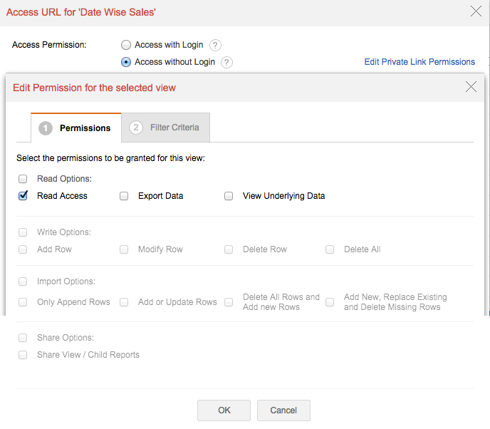Toggle the Read Options group checkbox

24,179
